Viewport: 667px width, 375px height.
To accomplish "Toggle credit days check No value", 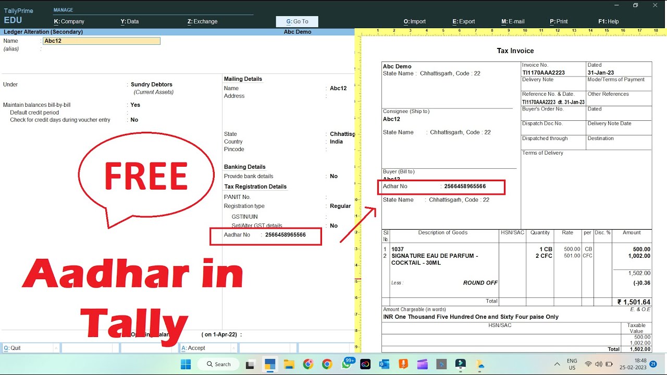I will coord(134,120).
